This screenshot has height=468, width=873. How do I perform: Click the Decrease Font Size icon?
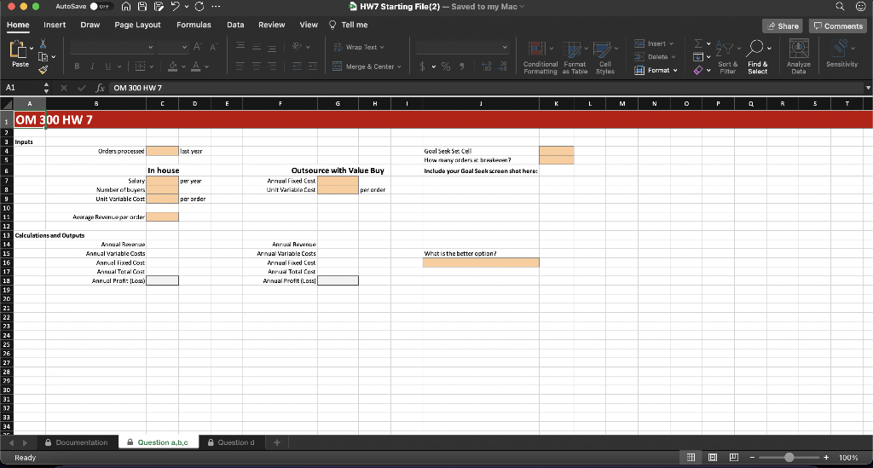point(213,47)
